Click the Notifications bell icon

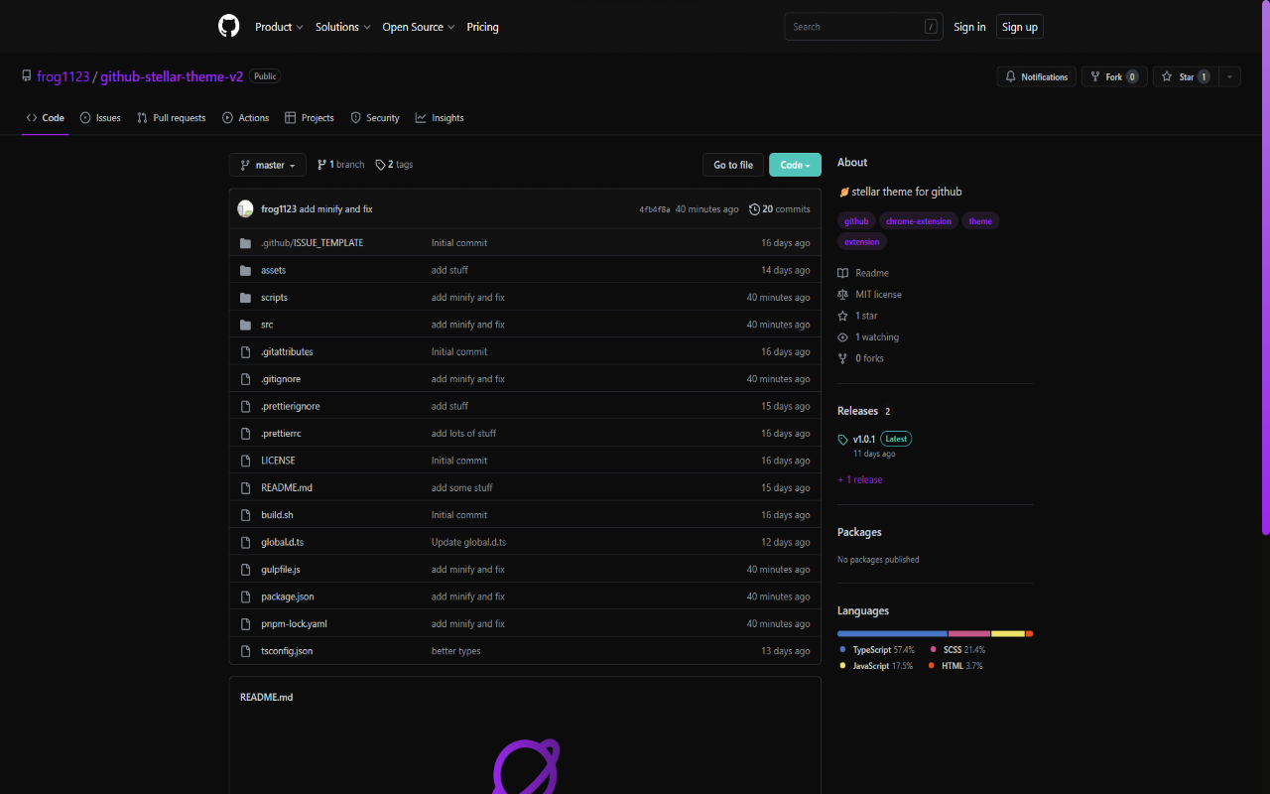1011,76
